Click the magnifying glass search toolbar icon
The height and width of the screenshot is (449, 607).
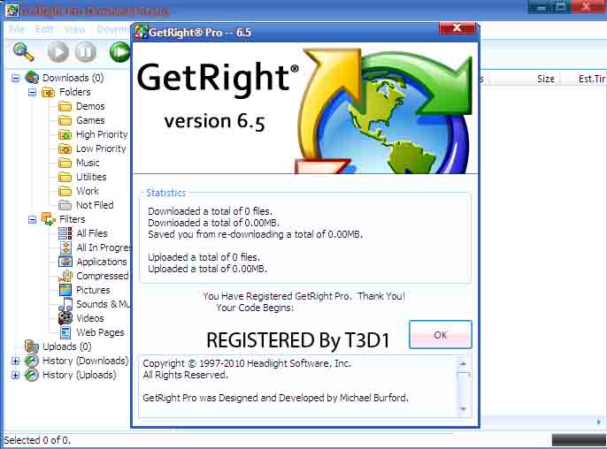(23, 52)
